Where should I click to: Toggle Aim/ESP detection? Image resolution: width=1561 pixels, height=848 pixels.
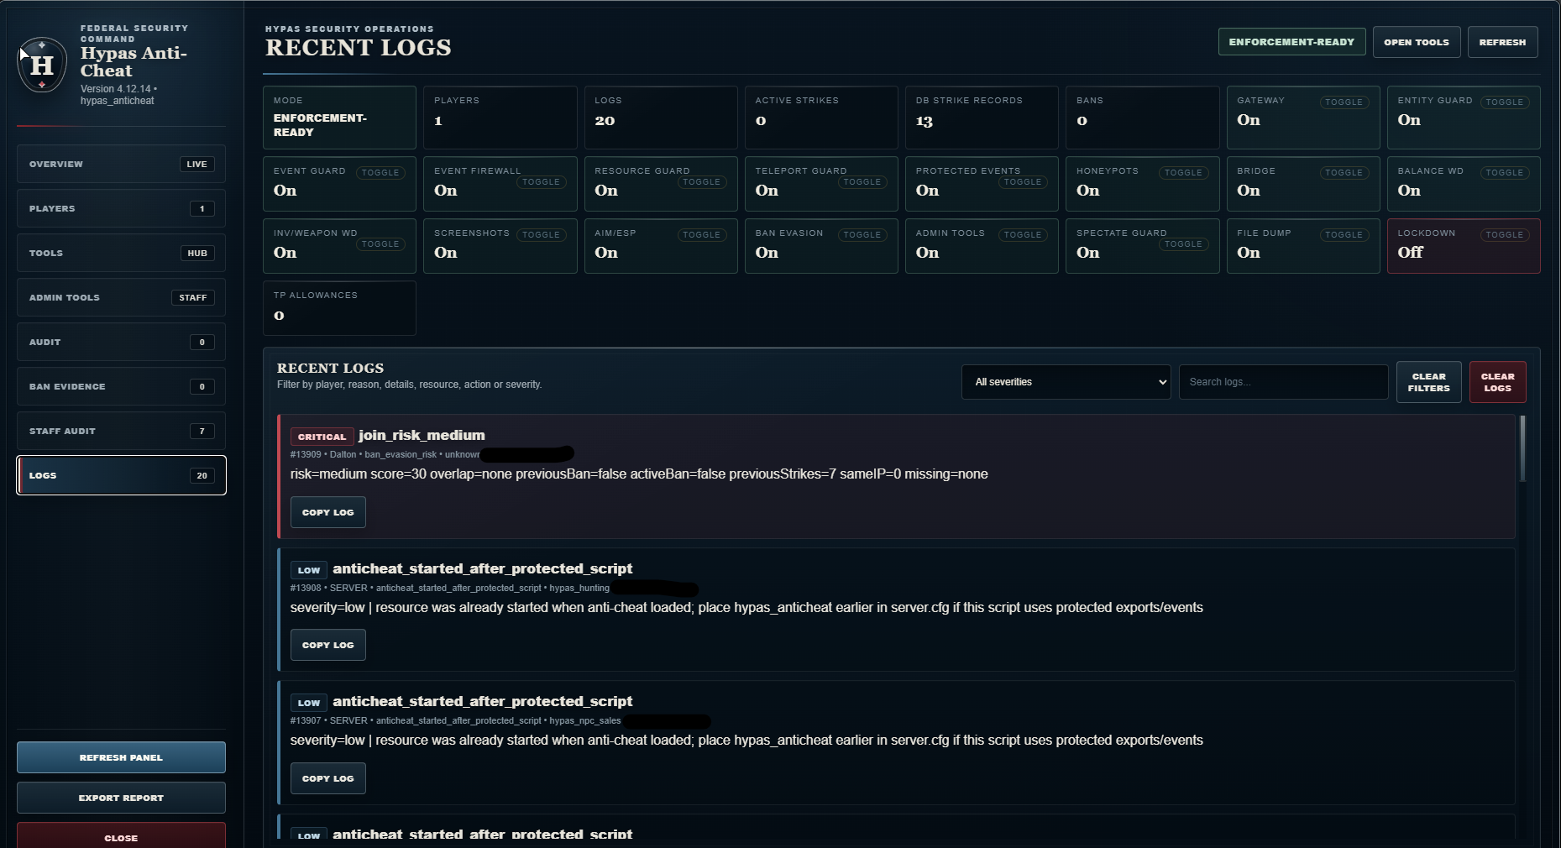(x=701, y=235)
